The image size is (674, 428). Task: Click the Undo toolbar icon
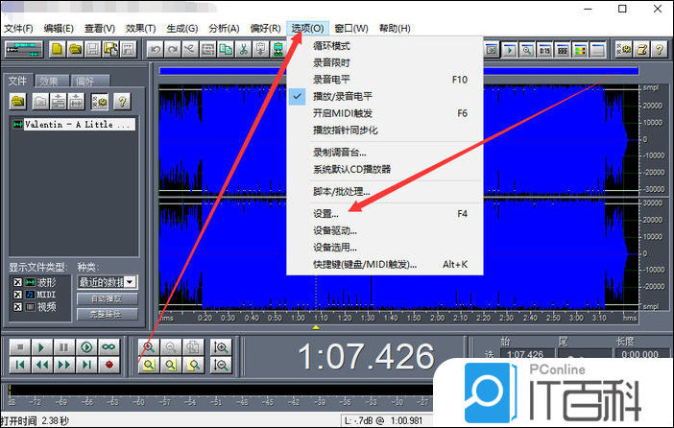tap(156, 49)
